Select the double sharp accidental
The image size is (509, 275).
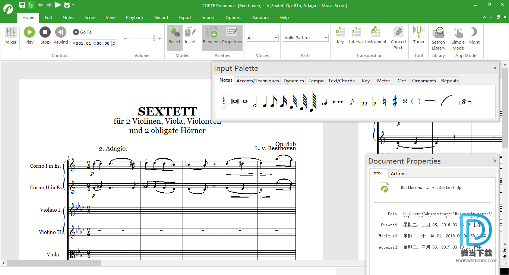click(x=405, y=101)
